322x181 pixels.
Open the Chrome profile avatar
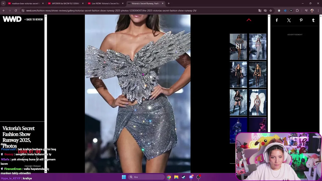click(x=312, y=11)
